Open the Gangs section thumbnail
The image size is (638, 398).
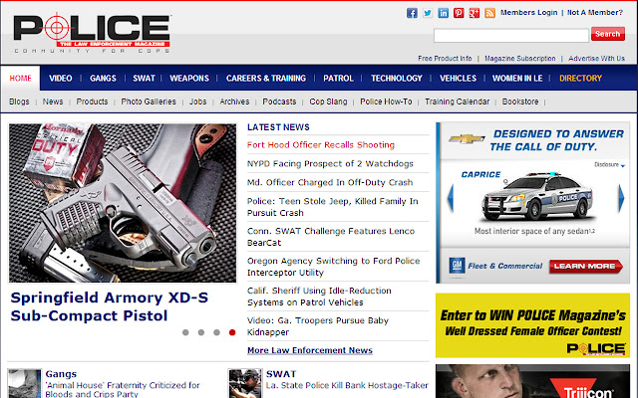tap(24, 383)
